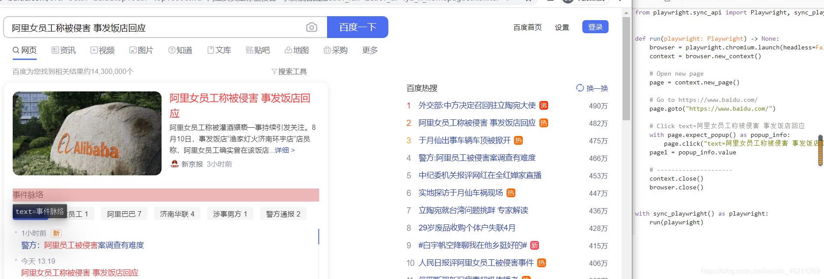This screenshot has height=279, width=824.
Task: Click the 490万 count in hot search
Action: click(x=598, y=106)
